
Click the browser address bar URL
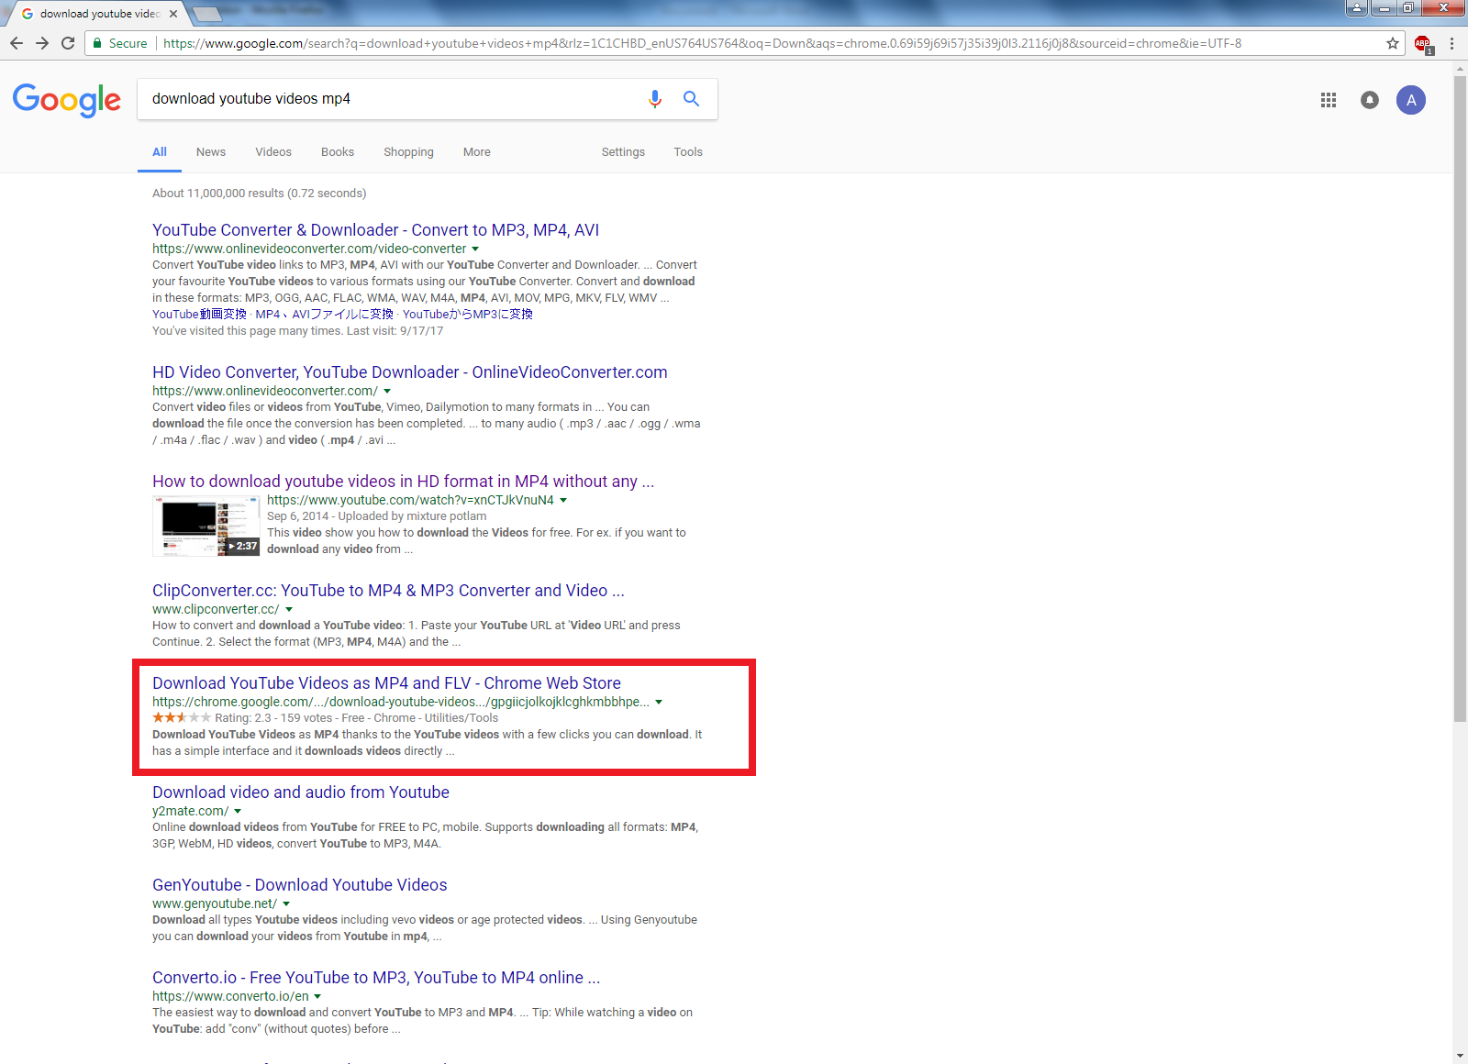702,43
